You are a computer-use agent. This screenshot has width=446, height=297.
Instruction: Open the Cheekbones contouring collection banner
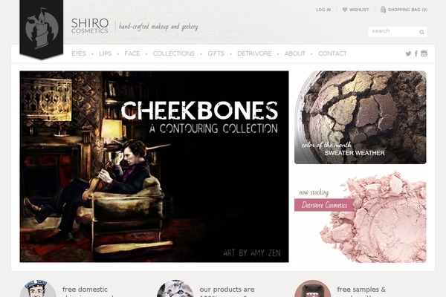154,166
